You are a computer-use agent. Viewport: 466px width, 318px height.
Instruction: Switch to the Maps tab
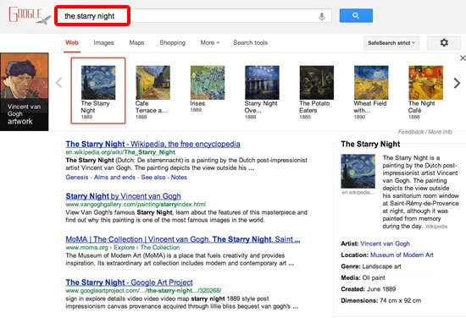point(136,43)
